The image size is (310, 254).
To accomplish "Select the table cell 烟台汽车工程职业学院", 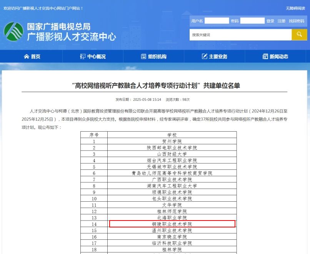I will point(172,160).
